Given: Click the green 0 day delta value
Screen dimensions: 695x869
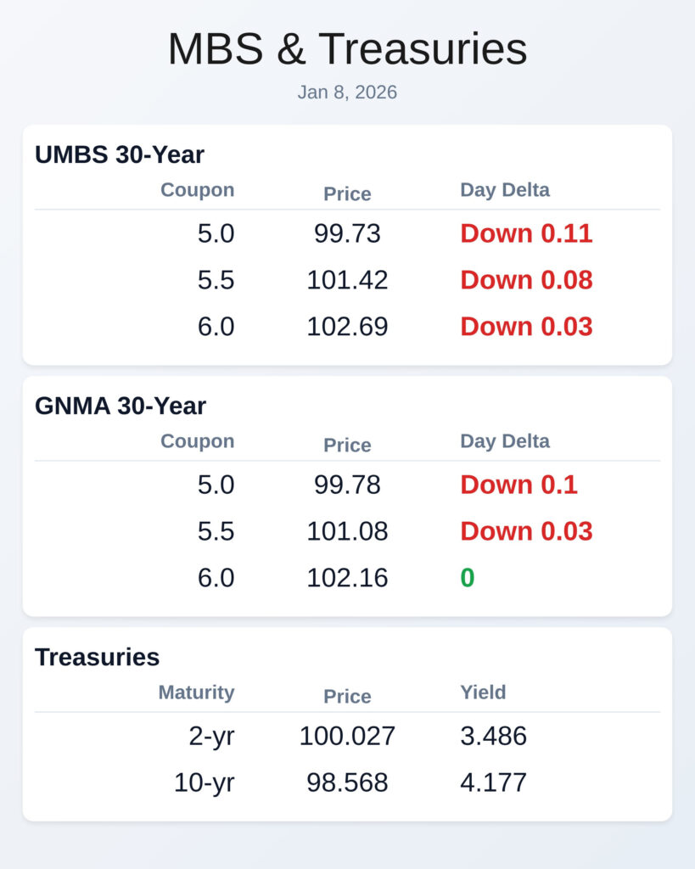Looking at the screenshot, I should 468,578.
